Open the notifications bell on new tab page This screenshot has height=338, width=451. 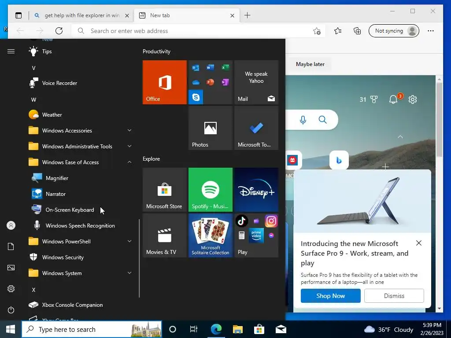pos(393,99)
